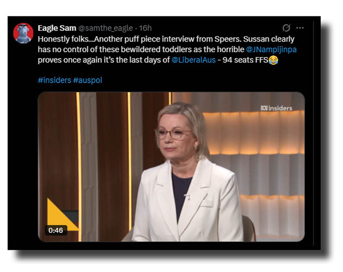Click the 0:46 video duration badge
The image size is (343, 272).
pyautogui.click(x=56, y=230)
